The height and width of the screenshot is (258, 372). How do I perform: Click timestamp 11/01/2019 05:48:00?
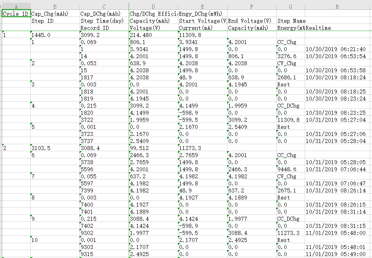pyautogui.click(x=337, y=233)
